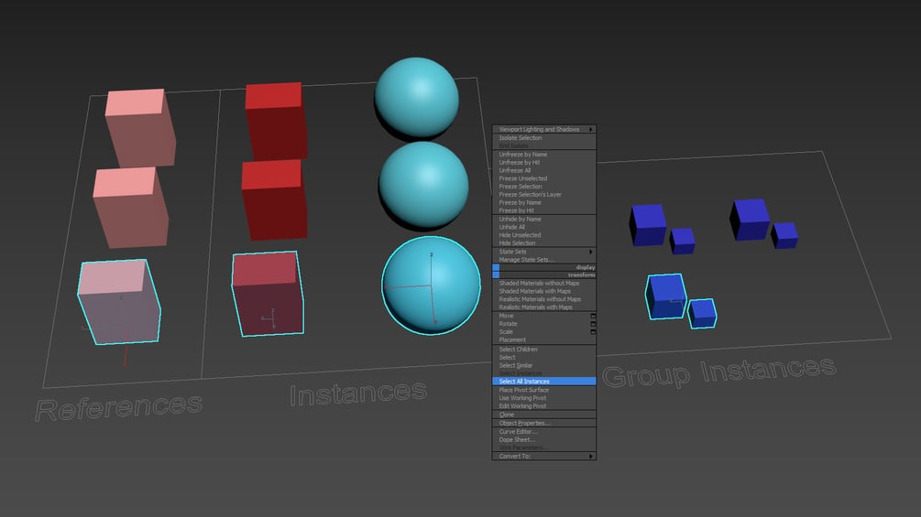Choose Freeze by Hit
This screenshot has width=921, height=517.
[x=516, y=210]
